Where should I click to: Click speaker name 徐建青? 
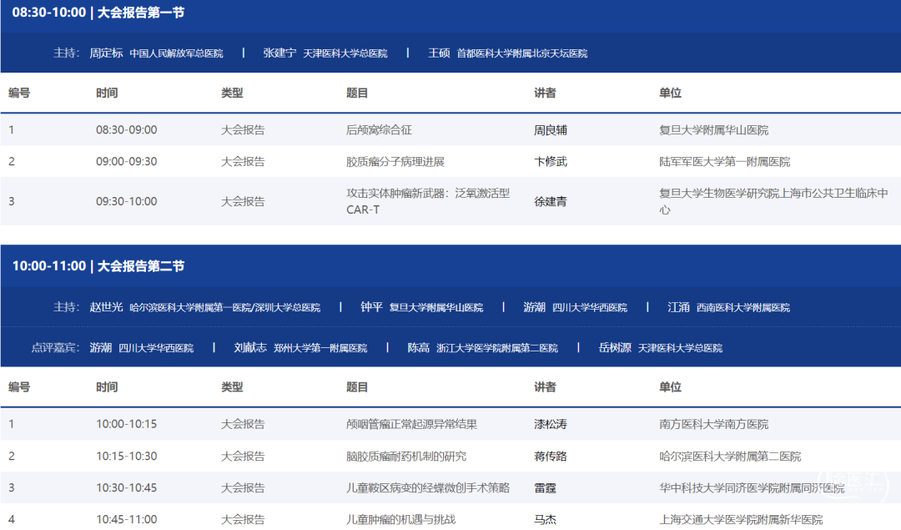[550, 201]
